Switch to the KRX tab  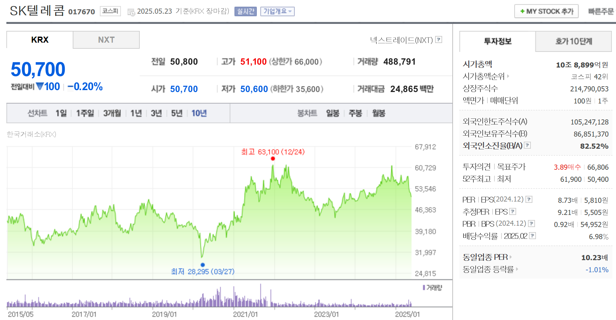pos(40,40)
